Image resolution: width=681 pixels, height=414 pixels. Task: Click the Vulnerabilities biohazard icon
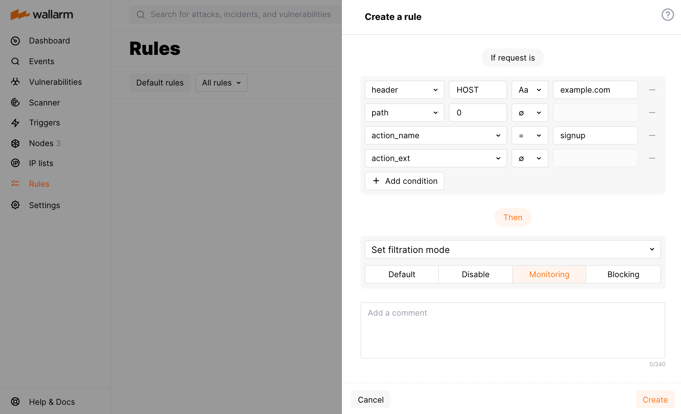click(x=15, y=82)
